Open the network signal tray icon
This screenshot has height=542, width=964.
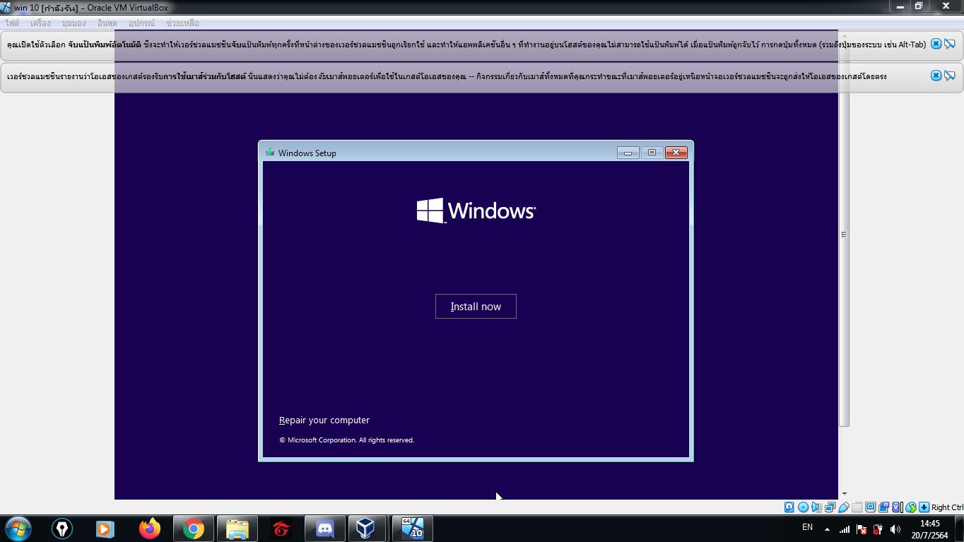[845, 529]
